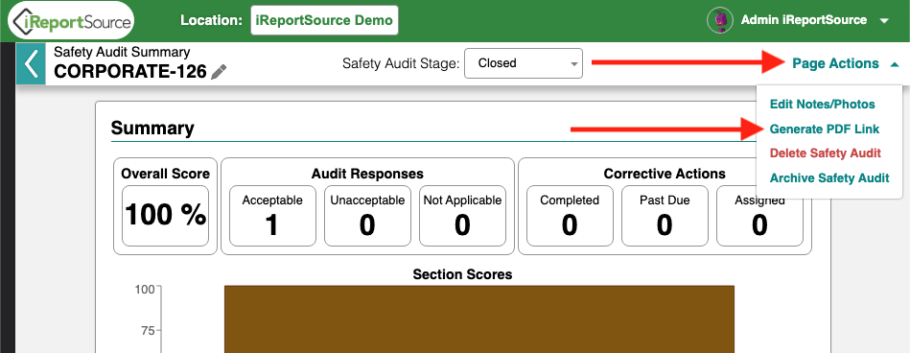Click the iReportSource logo
This screenshot has width=910, height=353.
coord(70,20)
